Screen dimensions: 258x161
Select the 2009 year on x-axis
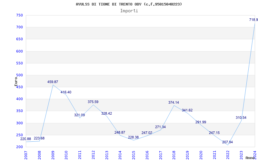[53, 155]
